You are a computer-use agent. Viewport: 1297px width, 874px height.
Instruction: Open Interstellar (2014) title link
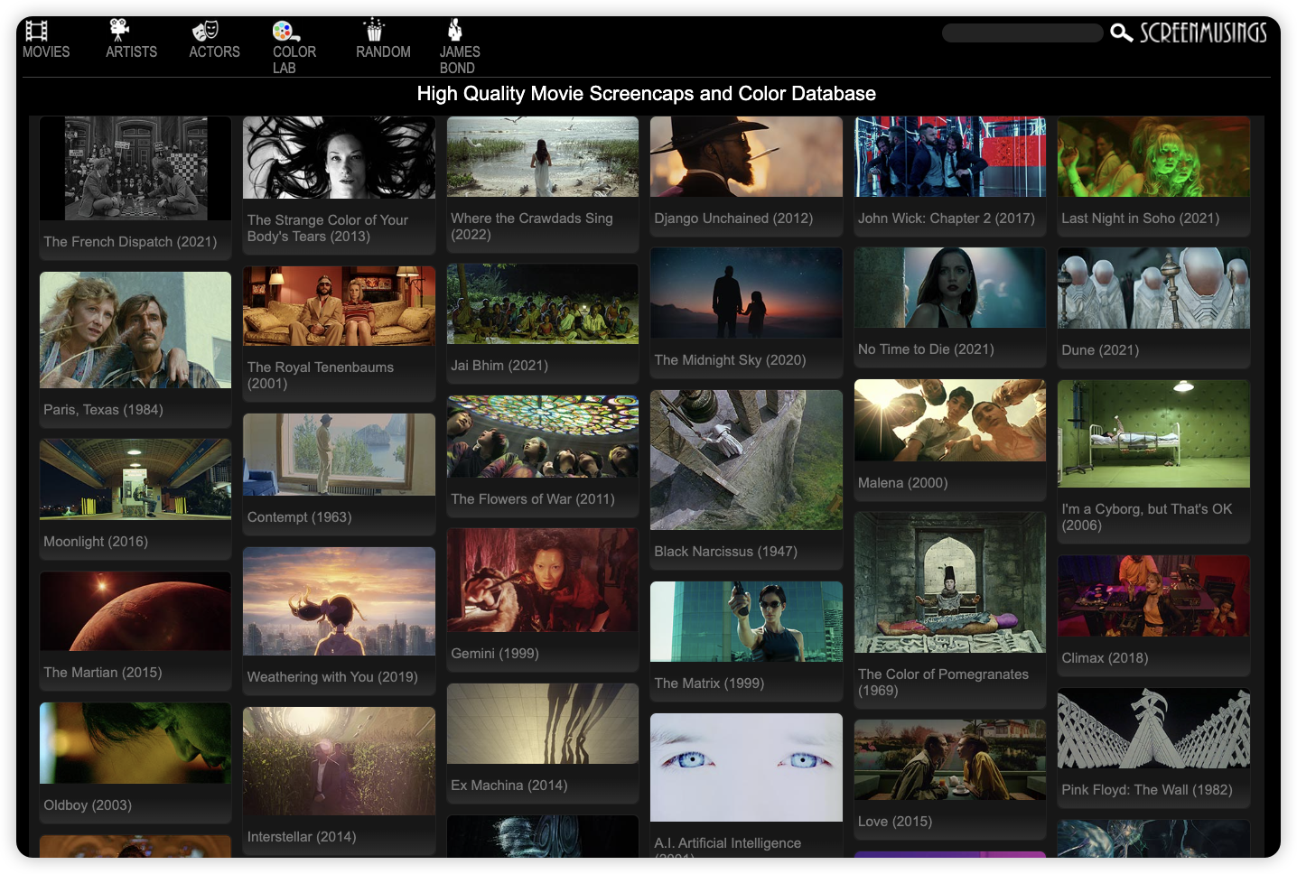pyautogui.click(x=302, y=837)
